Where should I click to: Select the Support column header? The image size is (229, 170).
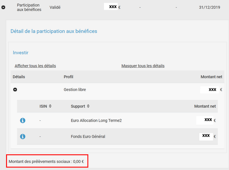coord(78,106)
